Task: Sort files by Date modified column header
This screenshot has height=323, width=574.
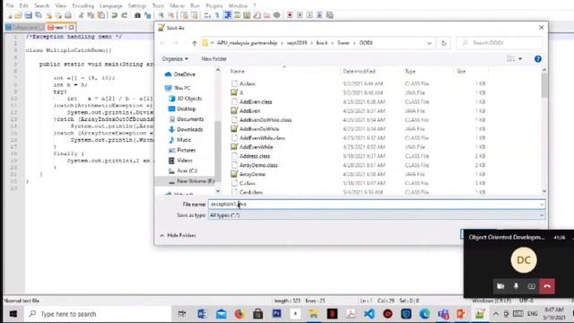Action: (x=359, y=72)
